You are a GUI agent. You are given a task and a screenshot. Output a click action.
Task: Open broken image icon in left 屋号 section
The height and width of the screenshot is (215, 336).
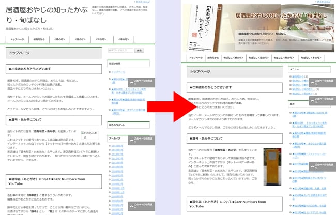[82, 133]
